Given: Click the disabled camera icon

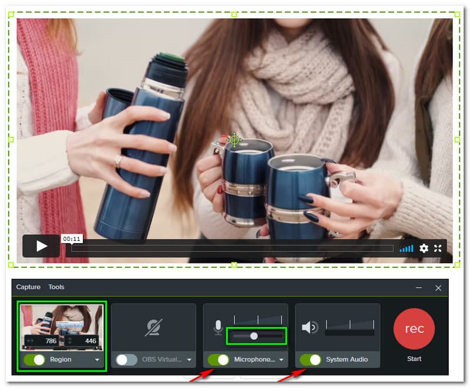Looking at the screenshot, I should [153, 328].
